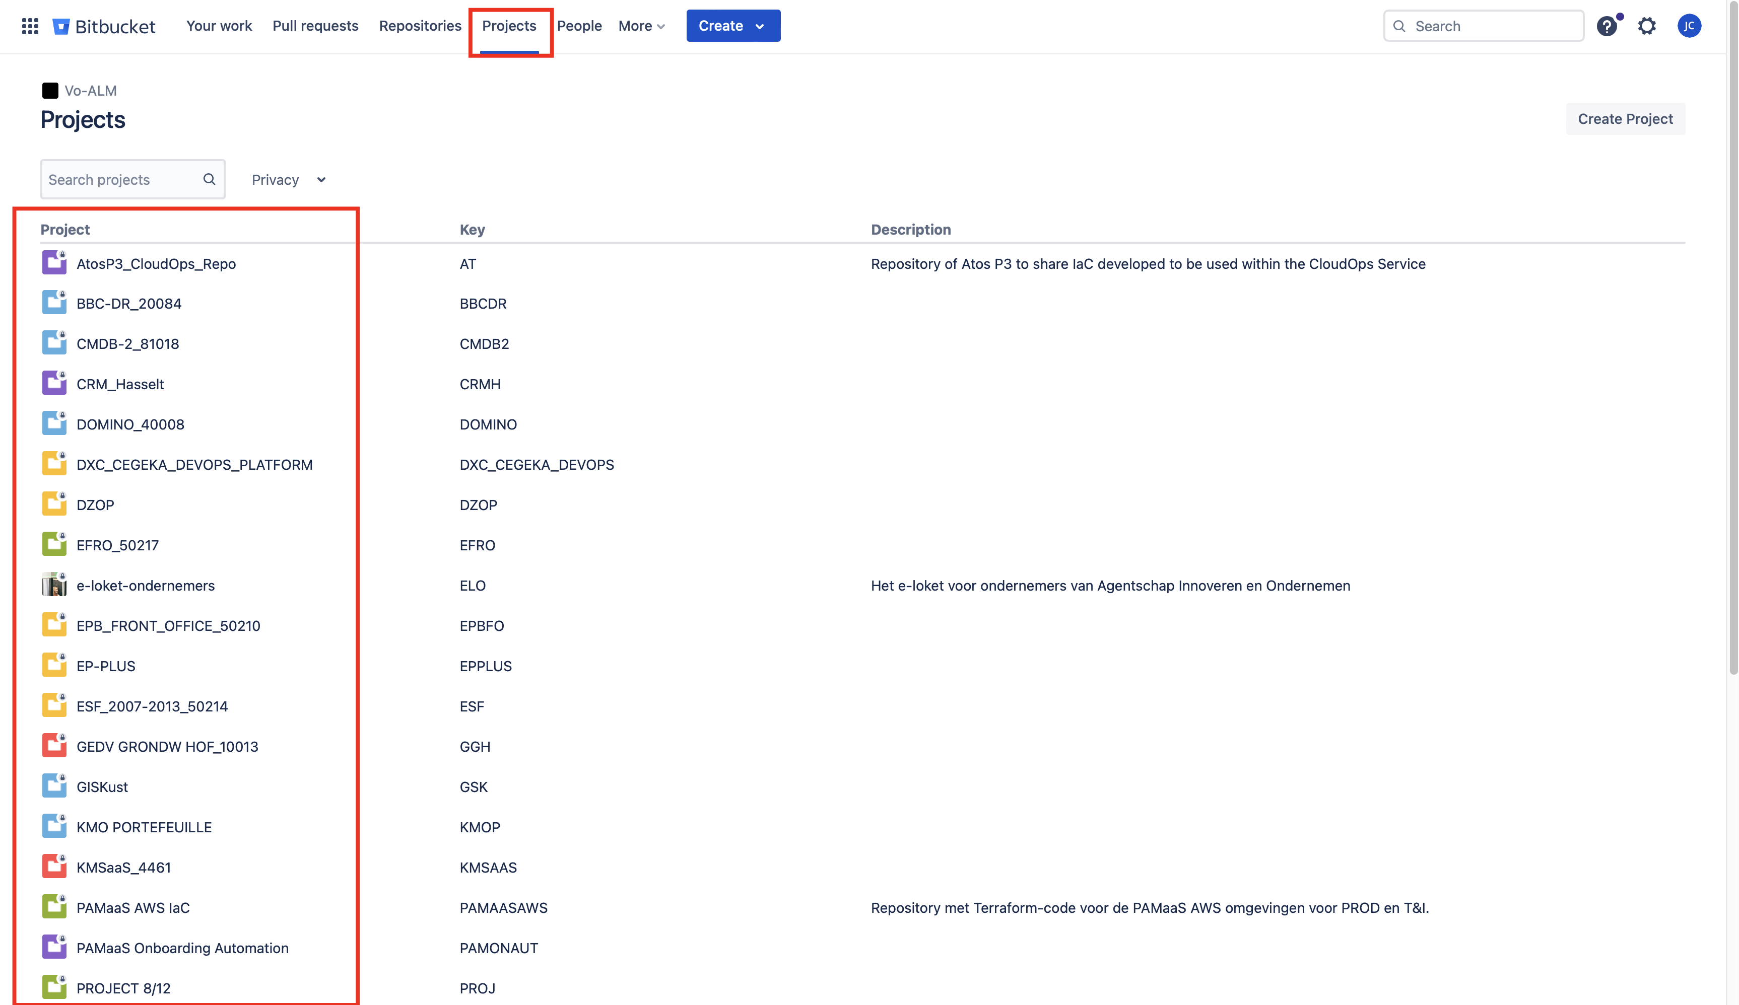Click the magnifier icon in Search projects

coord(209,179)
